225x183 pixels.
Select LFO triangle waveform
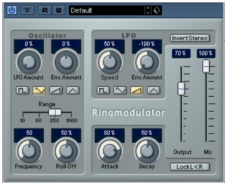154,90
